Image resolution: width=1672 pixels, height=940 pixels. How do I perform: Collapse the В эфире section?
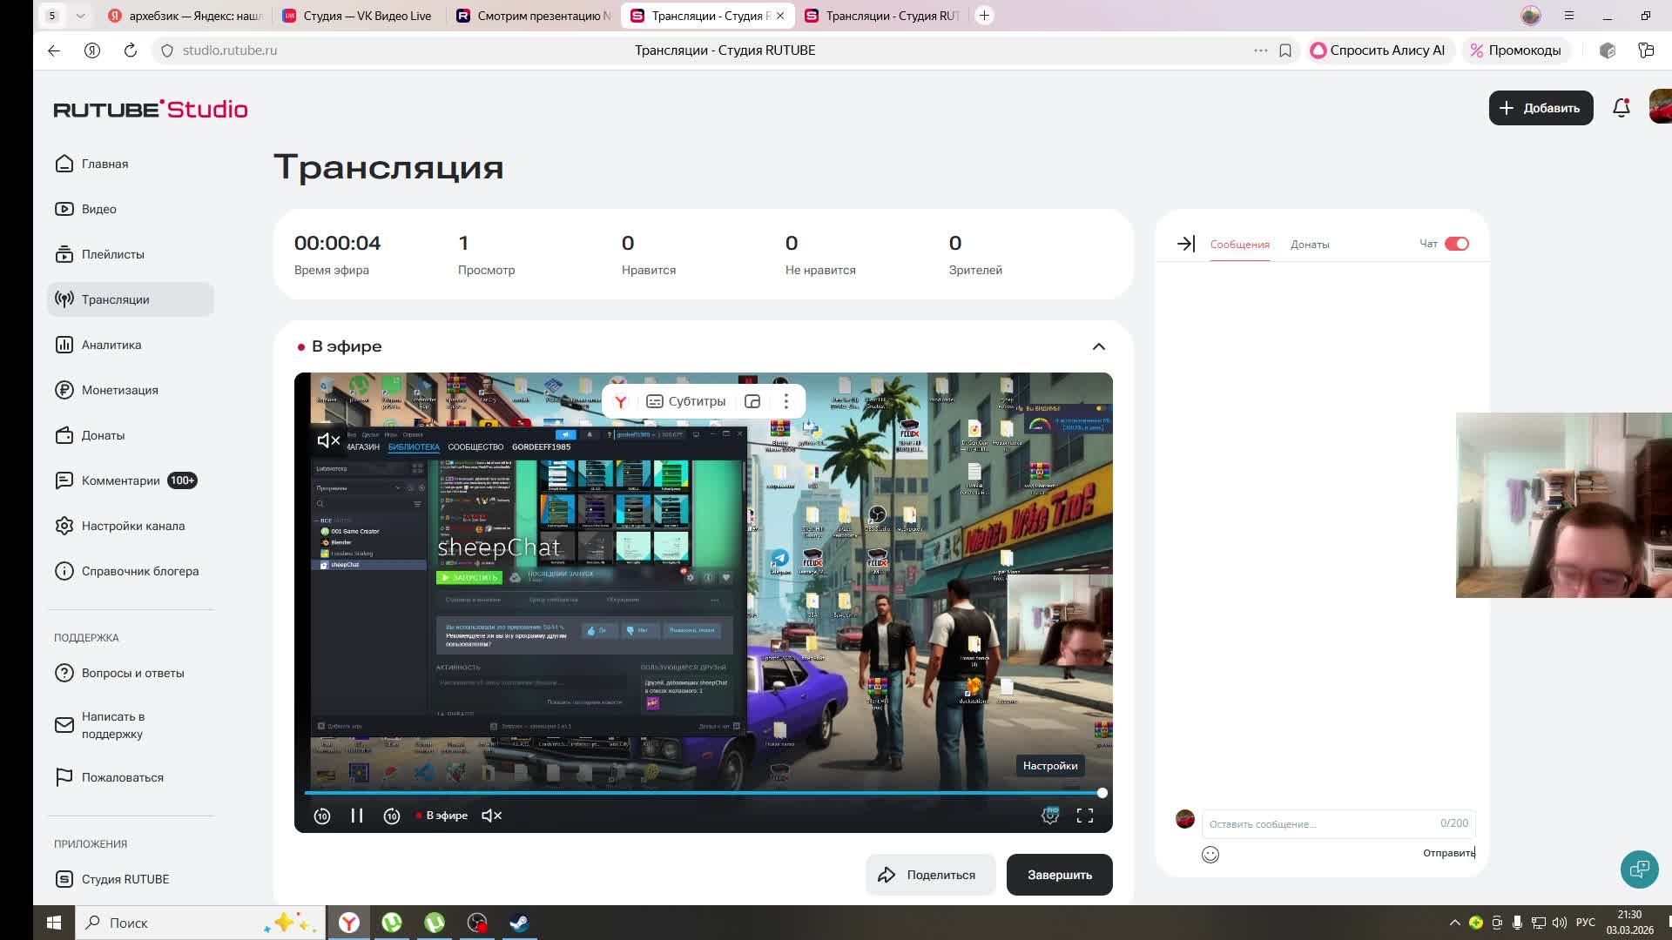[1098, 346]
